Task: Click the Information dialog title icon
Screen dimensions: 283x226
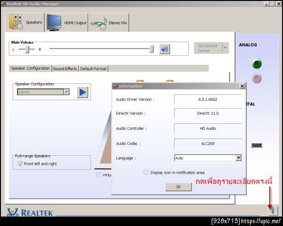Action: [x=115, y=86]
